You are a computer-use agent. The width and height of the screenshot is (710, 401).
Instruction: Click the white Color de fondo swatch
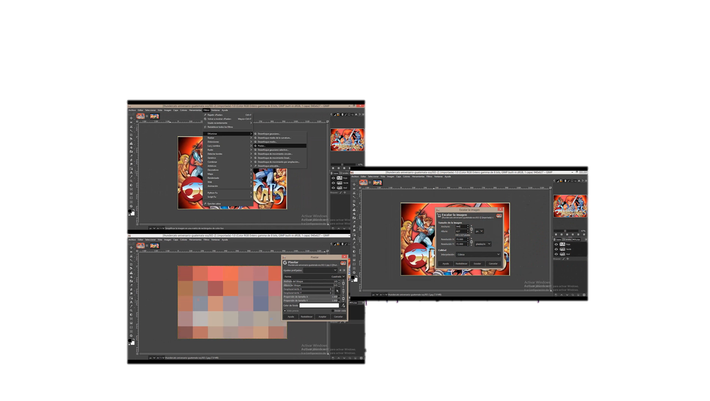(x=319, y=305)
